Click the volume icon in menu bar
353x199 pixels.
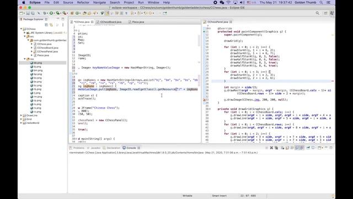pyautogui.click(x=242, y=2)
